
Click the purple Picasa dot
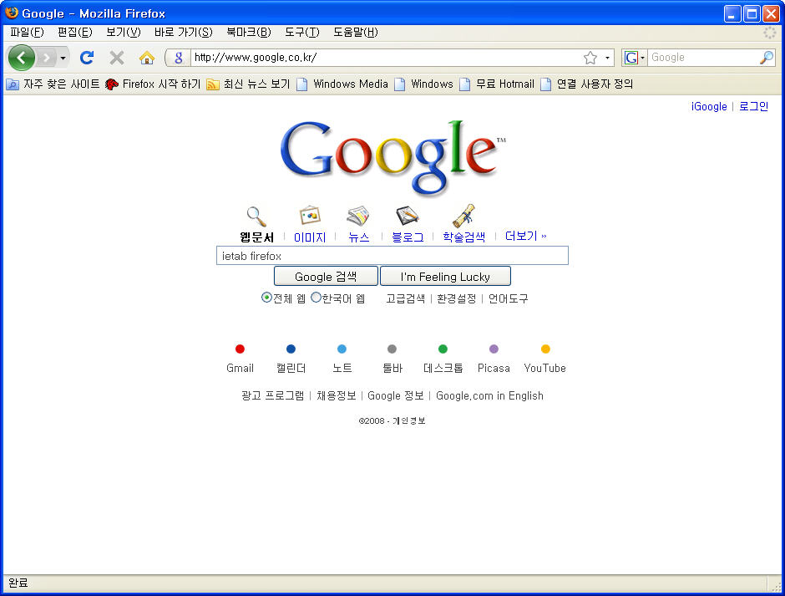(494, 349)
